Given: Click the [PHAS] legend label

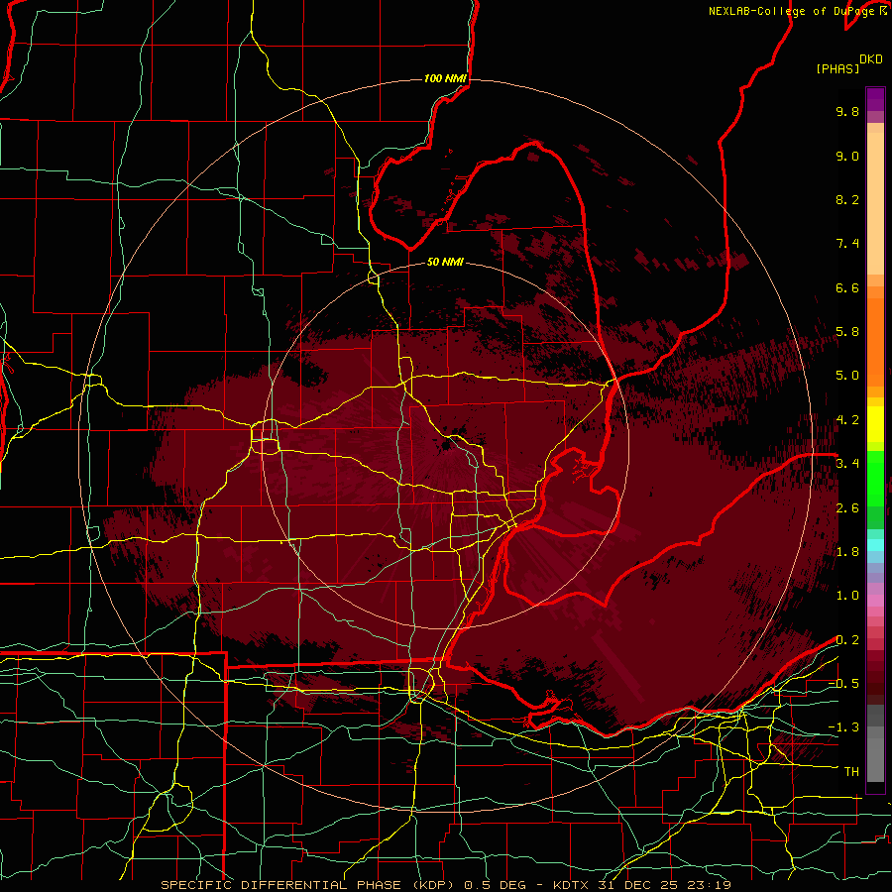Looking at the screenshot, I should pos(837,68).
